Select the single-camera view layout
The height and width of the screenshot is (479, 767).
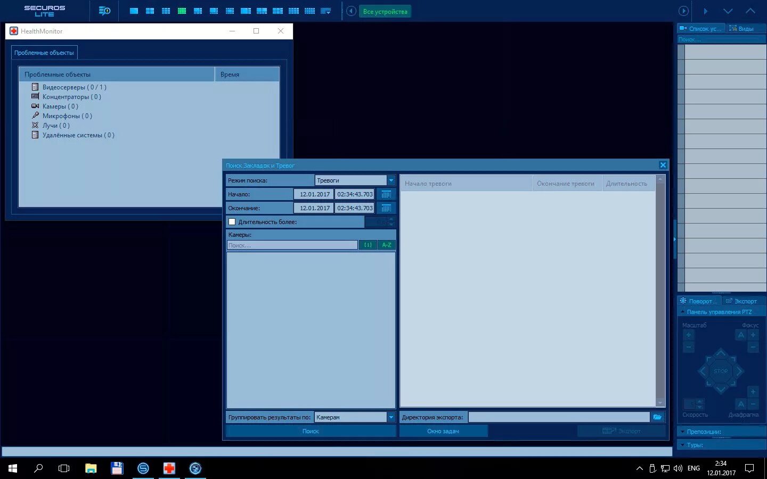tap(134, 11)
